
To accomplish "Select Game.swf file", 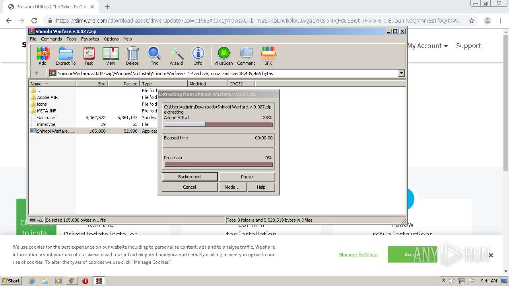I will (47, 118).
